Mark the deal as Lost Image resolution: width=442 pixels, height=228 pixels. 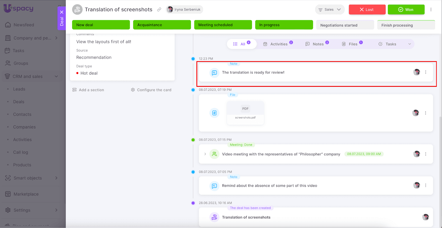coord(367,10)
